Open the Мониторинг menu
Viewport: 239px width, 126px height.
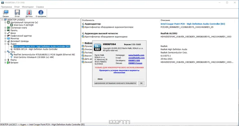[x=28, y=7]
